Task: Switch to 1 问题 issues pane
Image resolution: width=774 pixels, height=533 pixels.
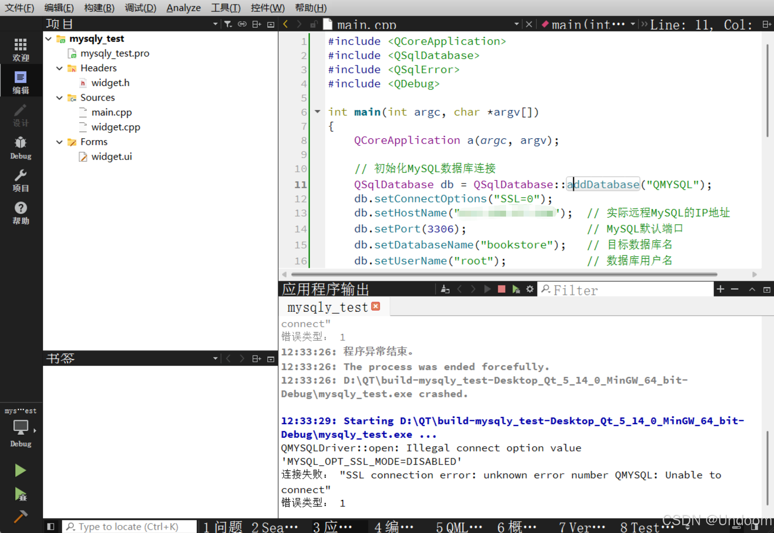Action: (x=223, y=527)
